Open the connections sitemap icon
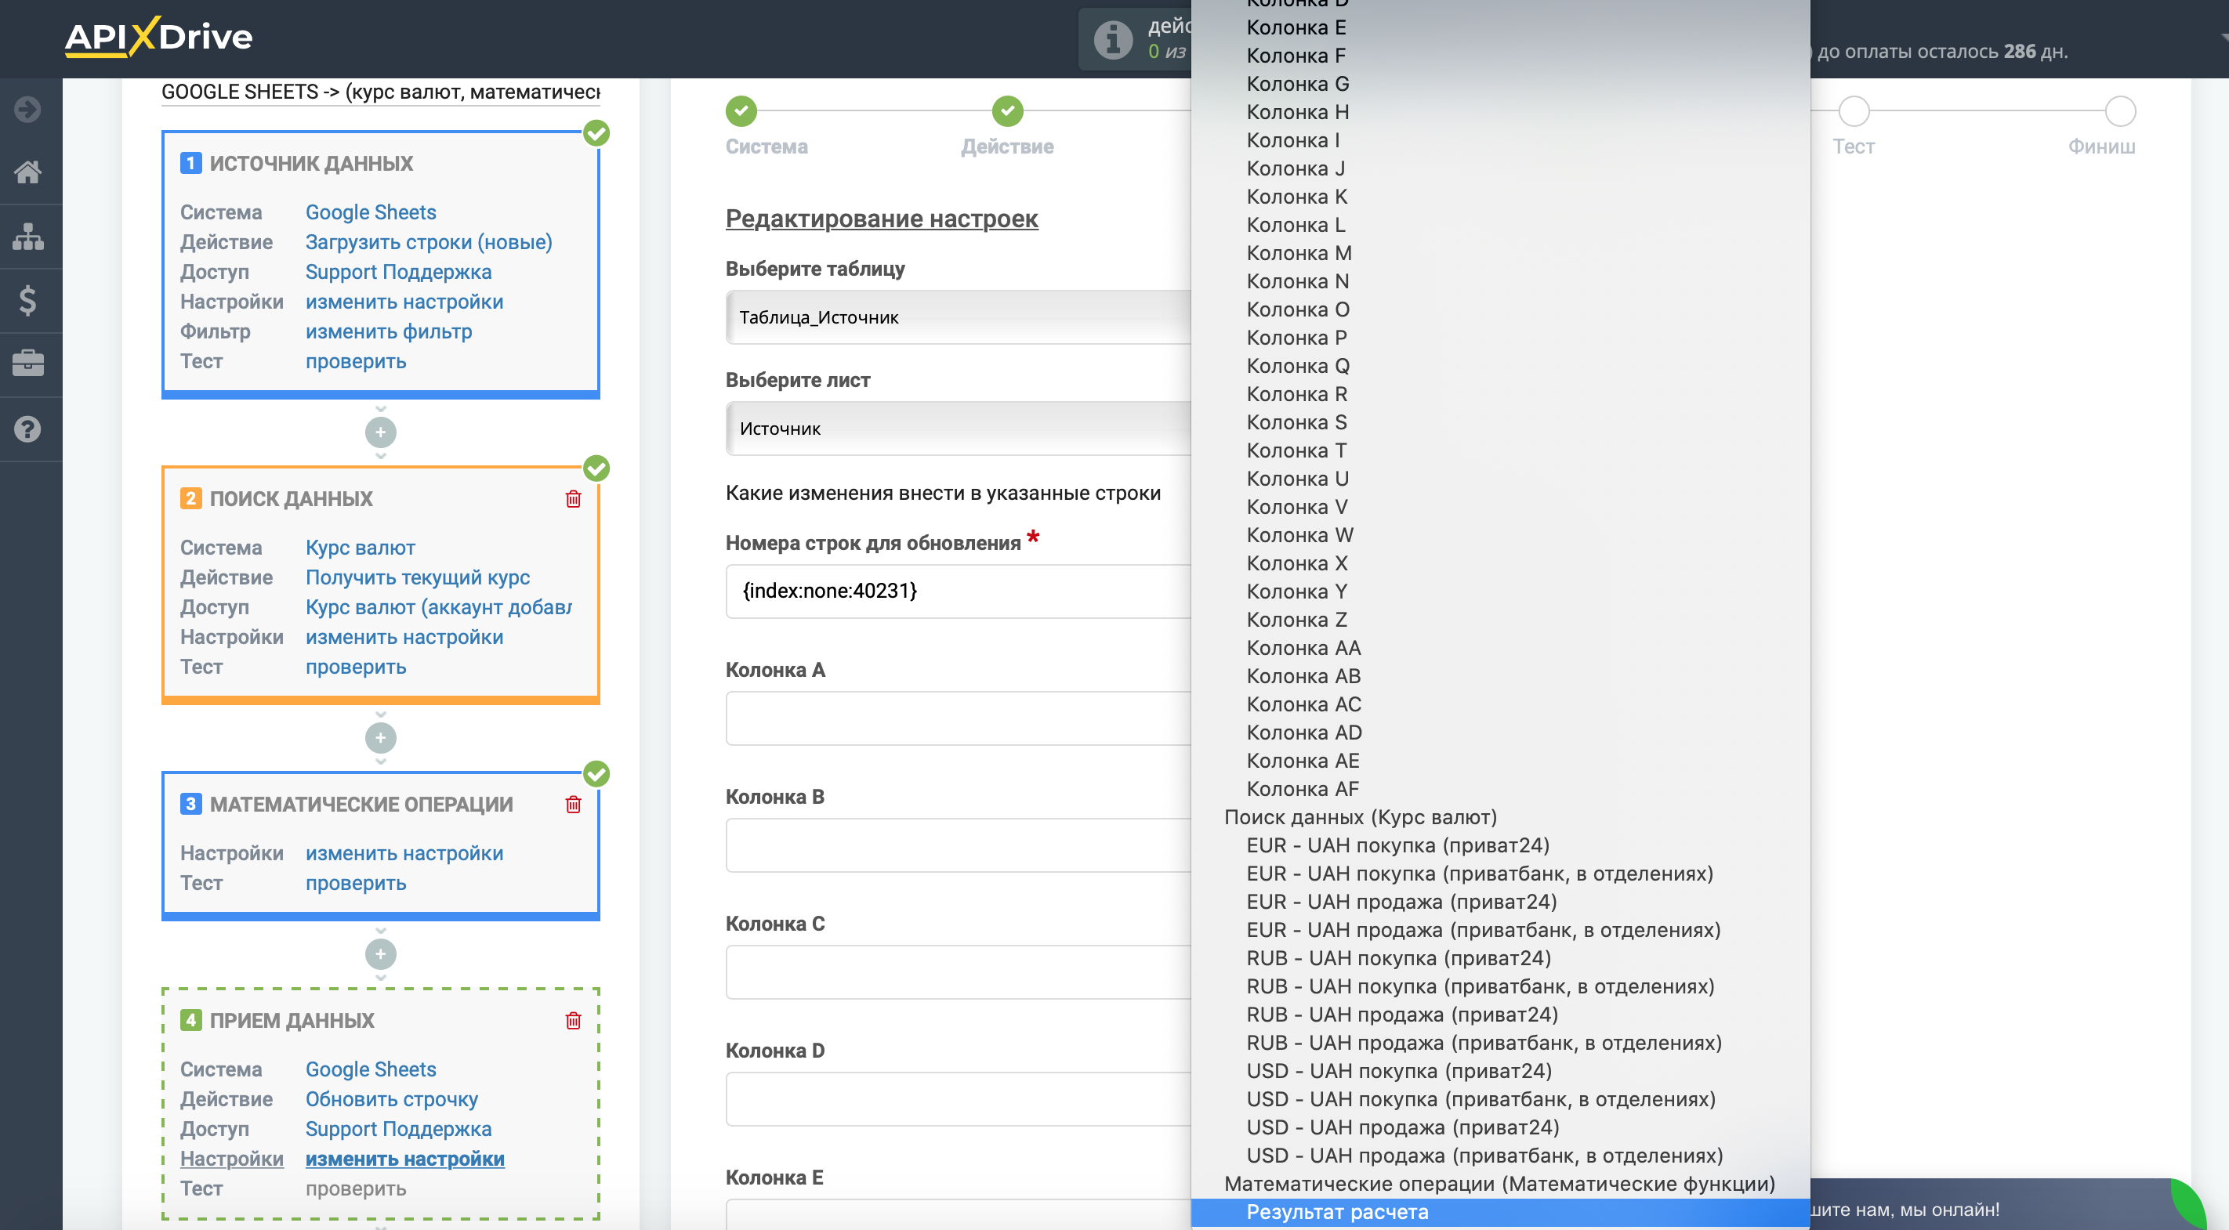This screenshot has height=1230, width=2229. tap(27, 236)
